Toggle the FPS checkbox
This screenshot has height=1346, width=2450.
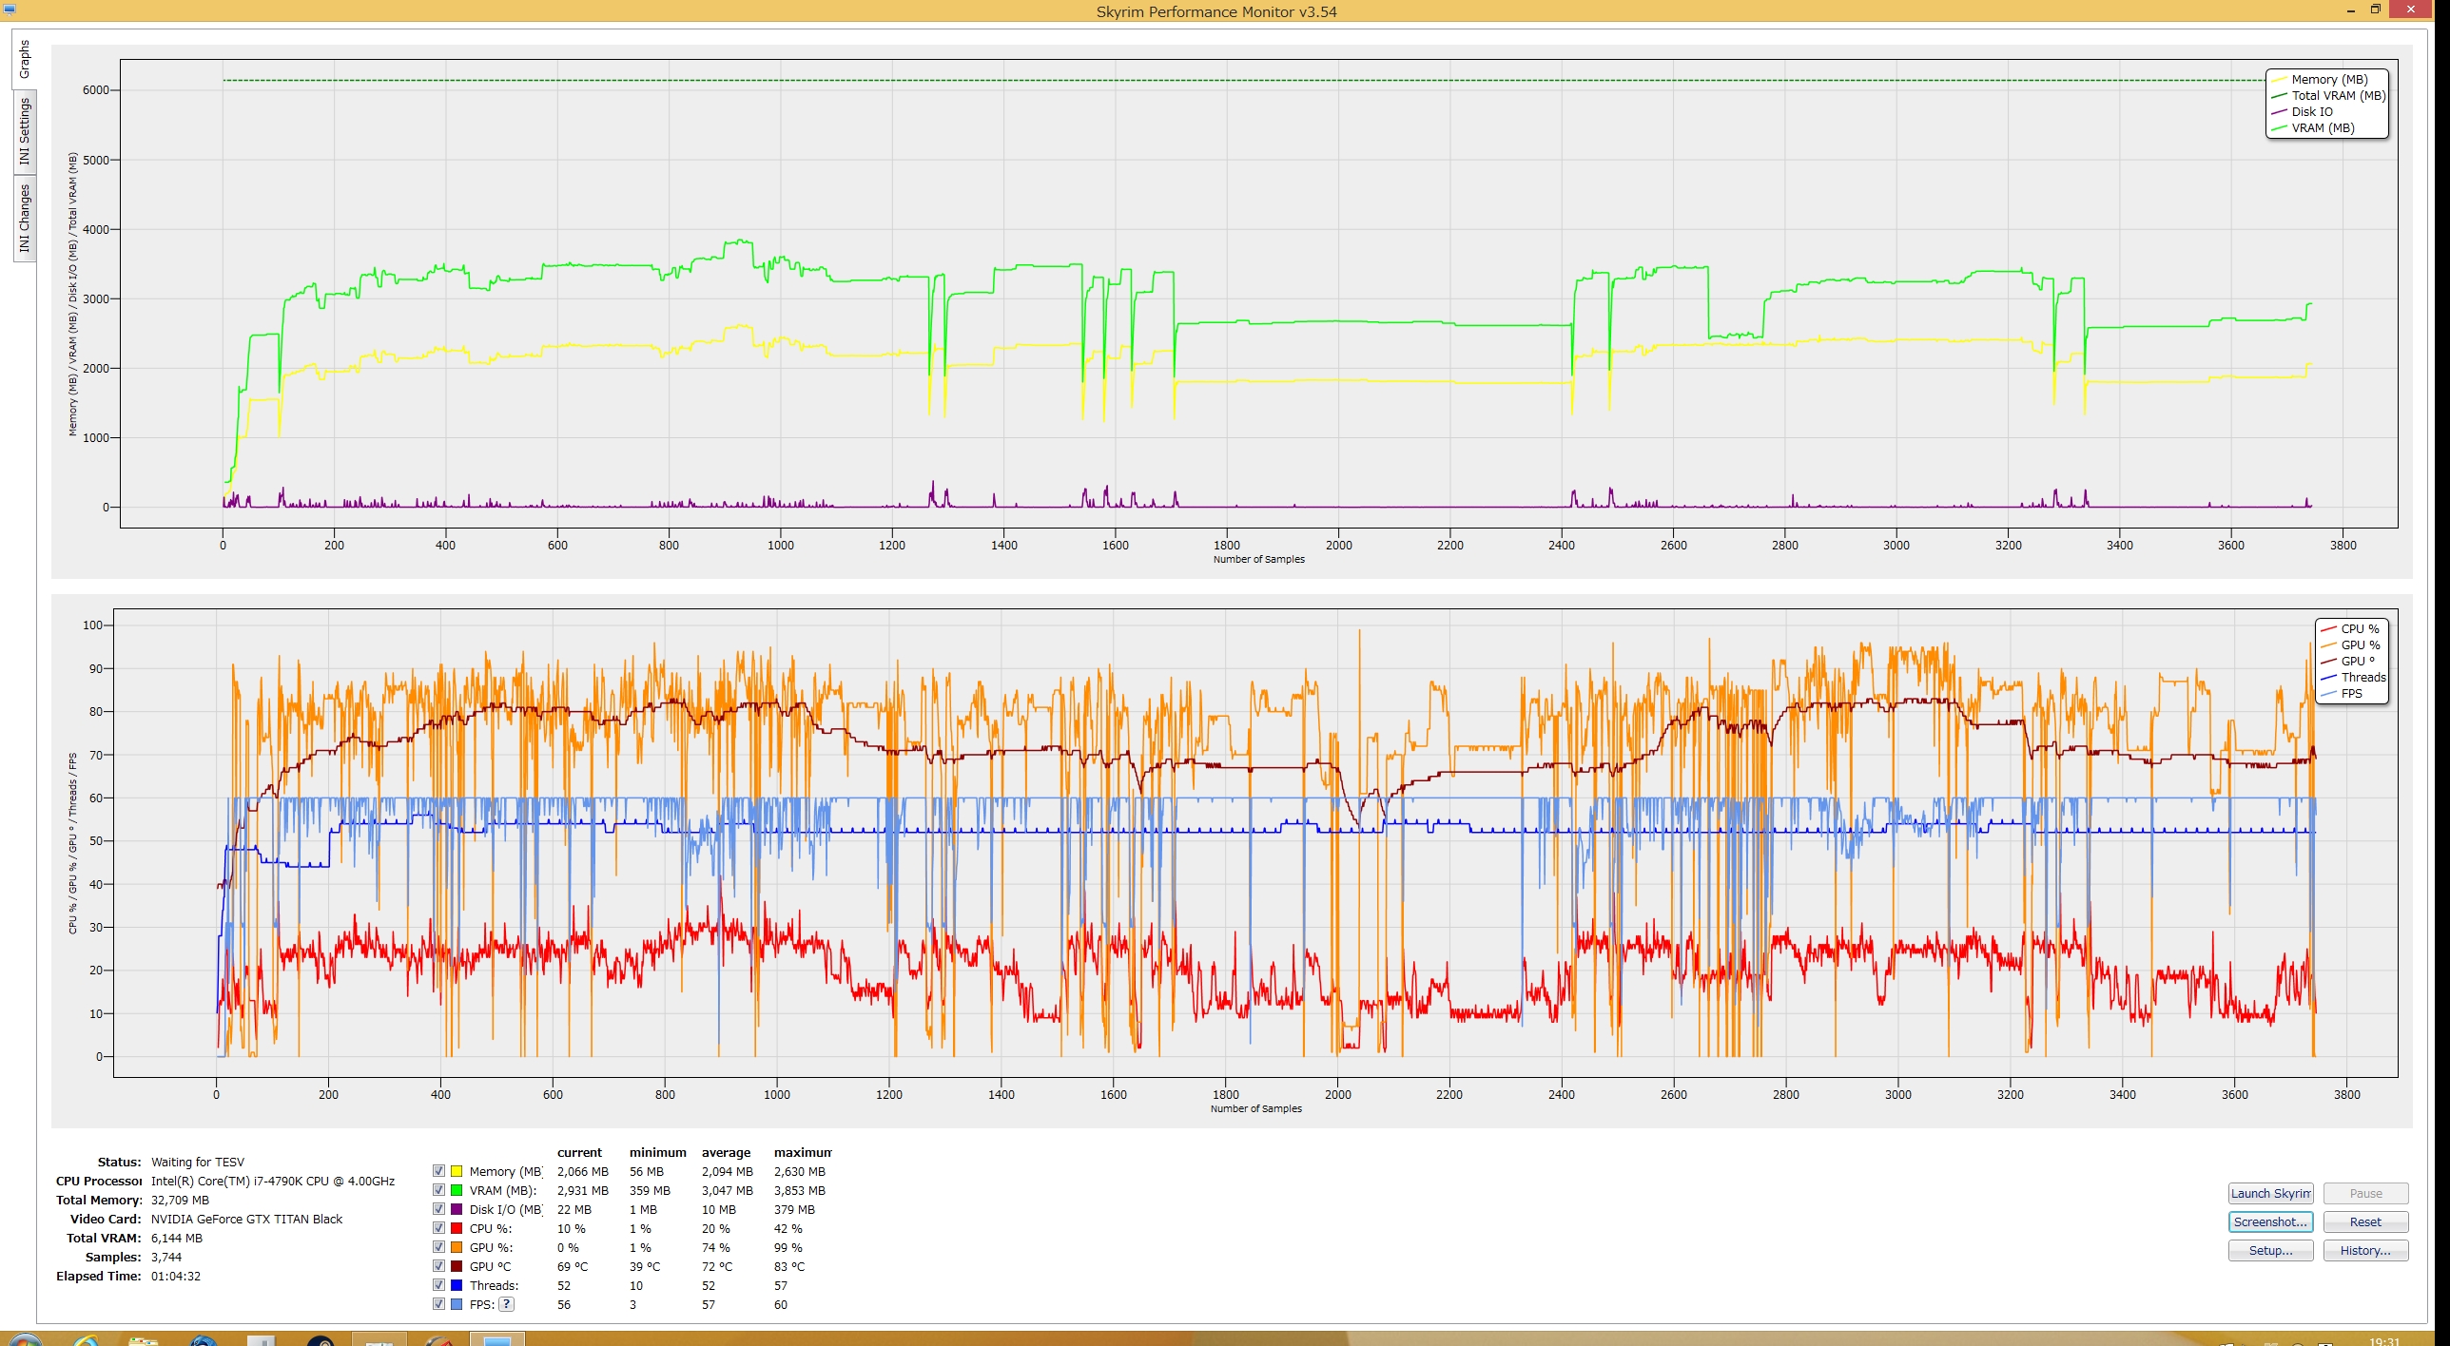(438, 1304)
